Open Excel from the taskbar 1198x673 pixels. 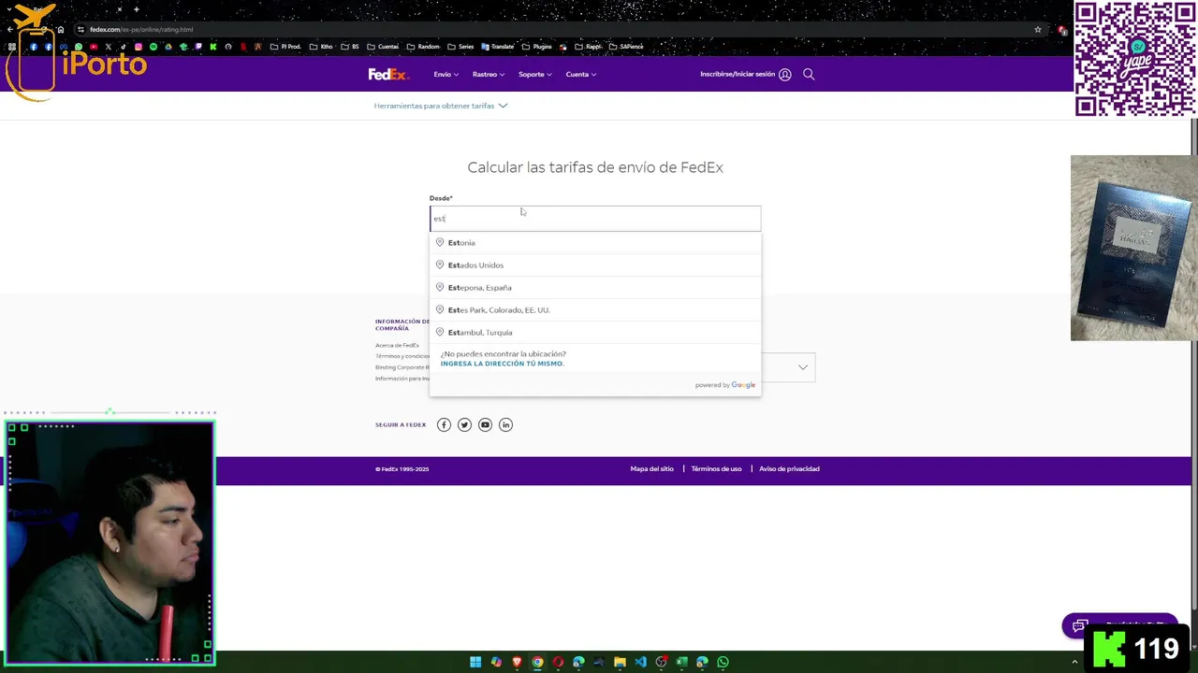[681, 662]
